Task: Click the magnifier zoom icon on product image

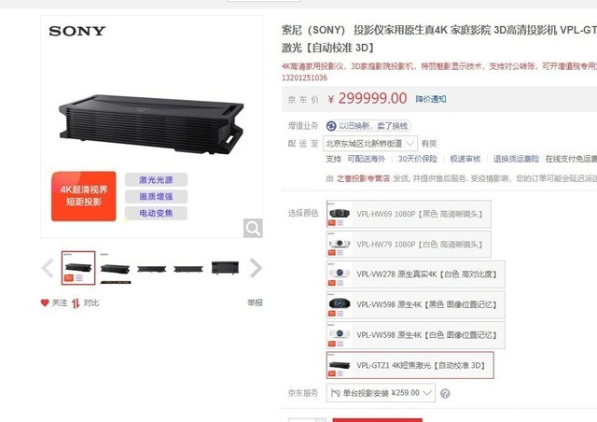Action: (253, 228)
